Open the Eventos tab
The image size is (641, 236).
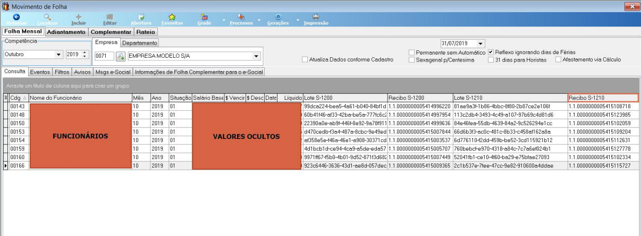point(40,72)
